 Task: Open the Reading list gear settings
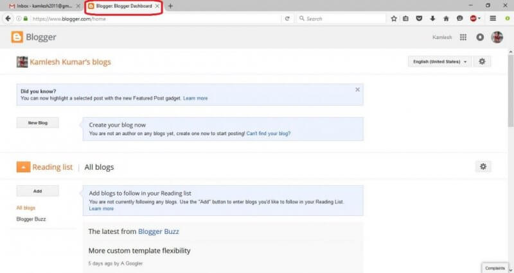(483, 167)
